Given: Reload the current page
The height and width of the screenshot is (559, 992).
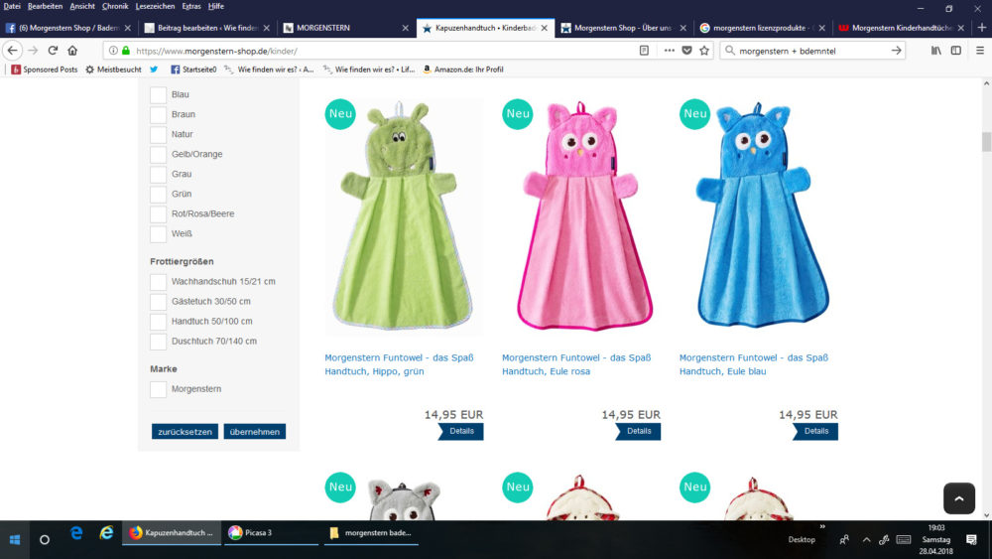Looking at the screenshot, I should 54,51.
